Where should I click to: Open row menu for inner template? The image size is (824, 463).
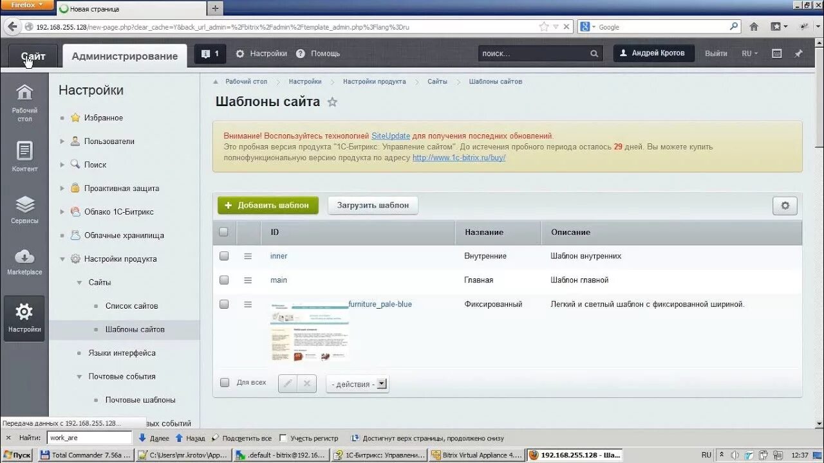tap(248, 256)
